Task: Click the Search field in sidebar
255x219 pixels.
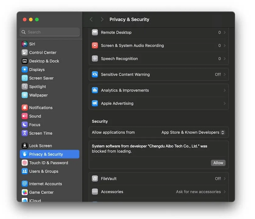Action: point(50,32)
